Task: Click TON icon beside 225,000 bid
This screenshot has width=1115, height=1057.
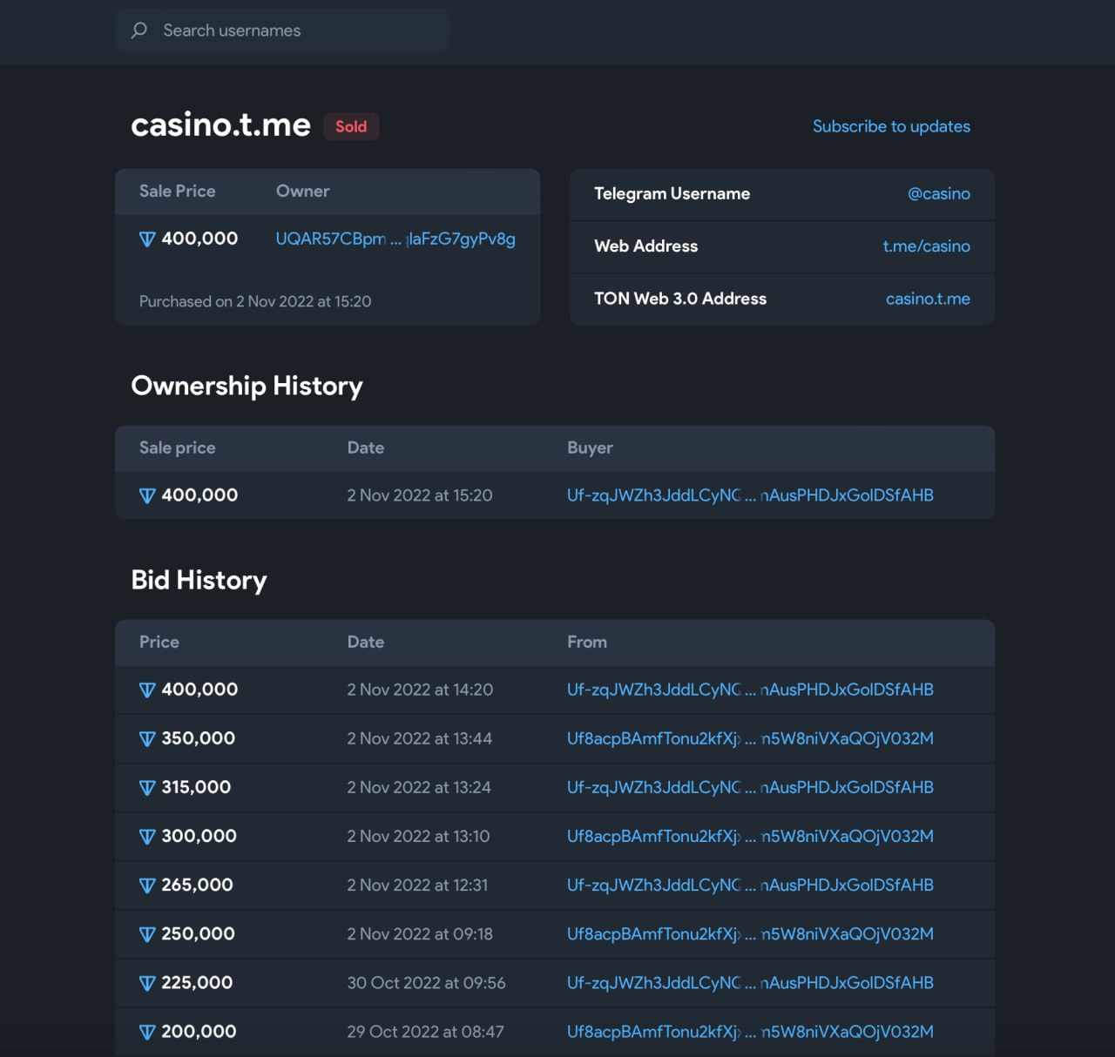Action: coord(147,983)
